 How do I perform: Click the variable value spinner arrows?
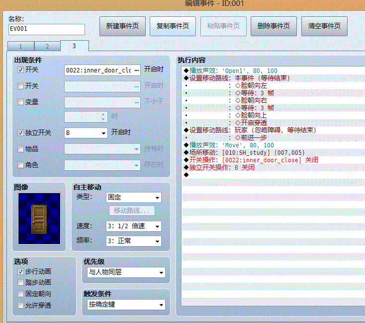(103, 117)
